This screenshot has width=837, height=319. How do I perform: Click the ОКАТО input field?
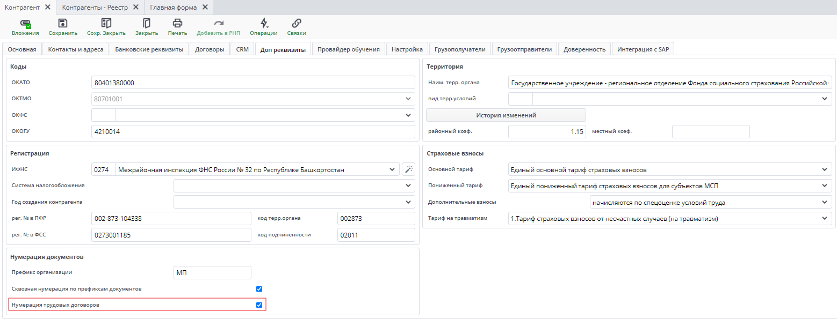[x=253, y=83]
